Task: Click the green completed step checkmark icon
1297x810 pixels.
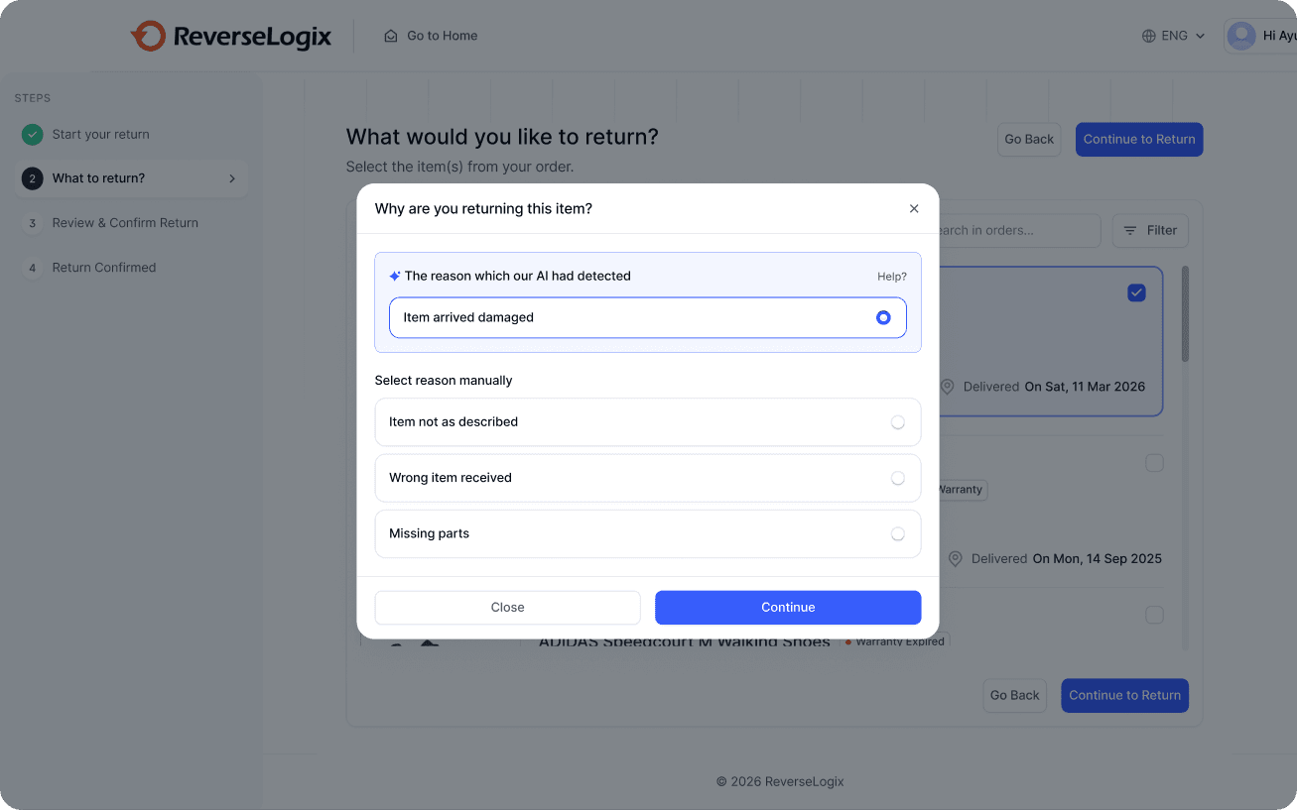Action: click(33, 134)
